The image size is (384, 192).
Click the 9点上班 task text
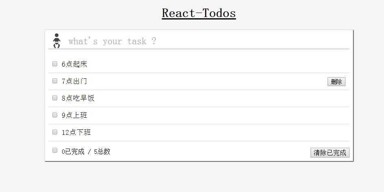pos(74,115)
